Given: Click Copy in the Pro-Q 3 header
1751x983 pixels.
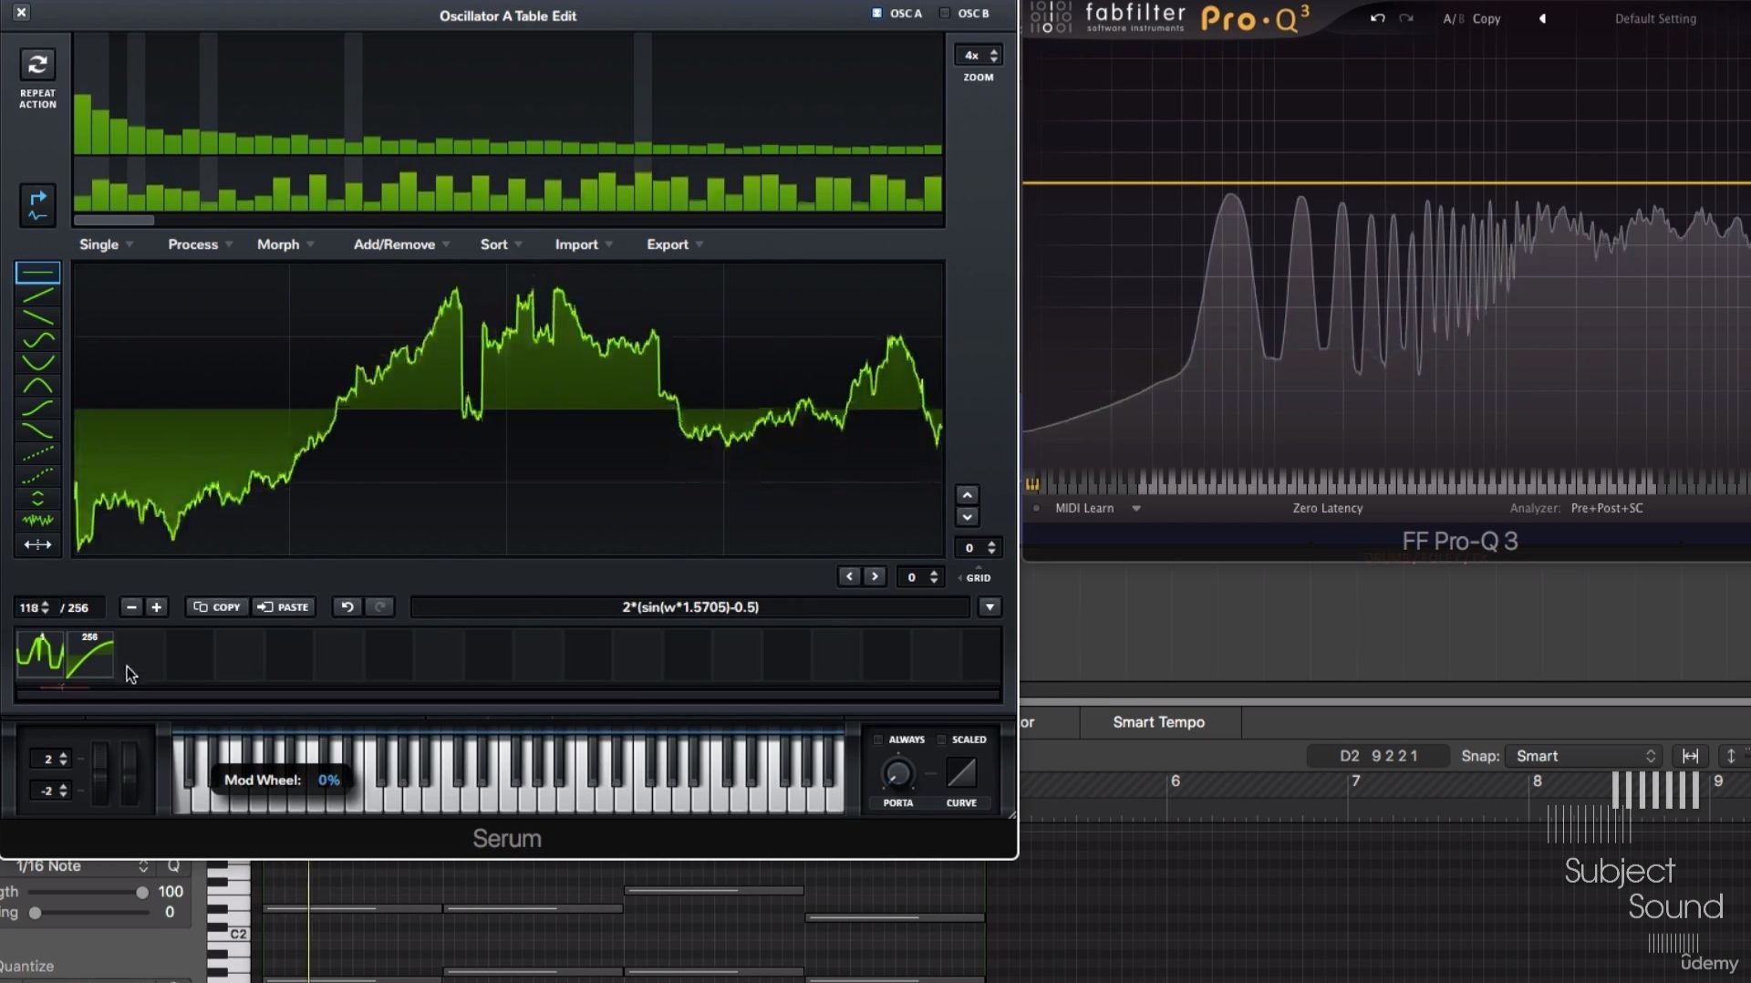Looking at the screenshot, I should 1487,18.
